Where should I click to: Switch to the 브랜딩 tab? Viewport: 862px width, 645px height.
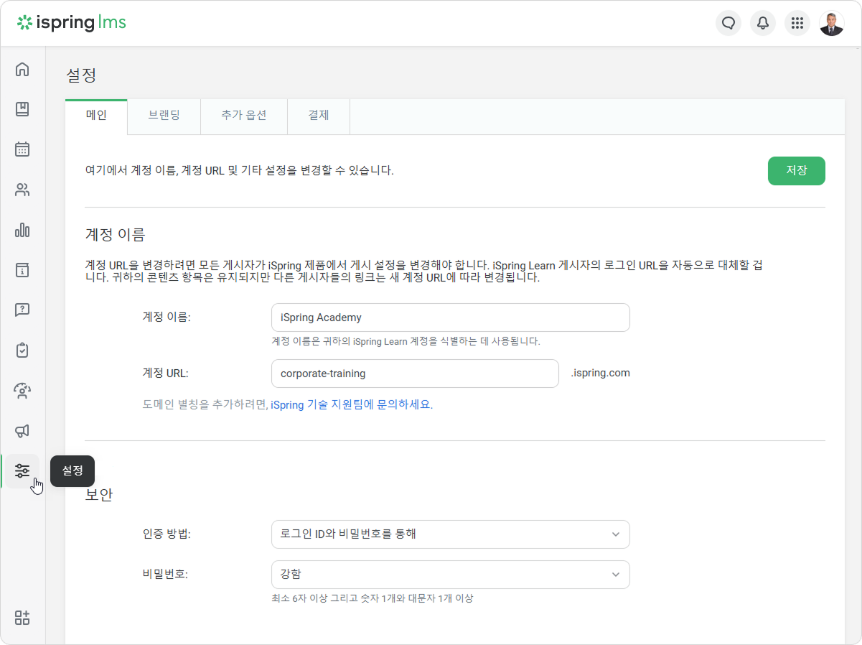pyautogui.click(x=164, y=116)
